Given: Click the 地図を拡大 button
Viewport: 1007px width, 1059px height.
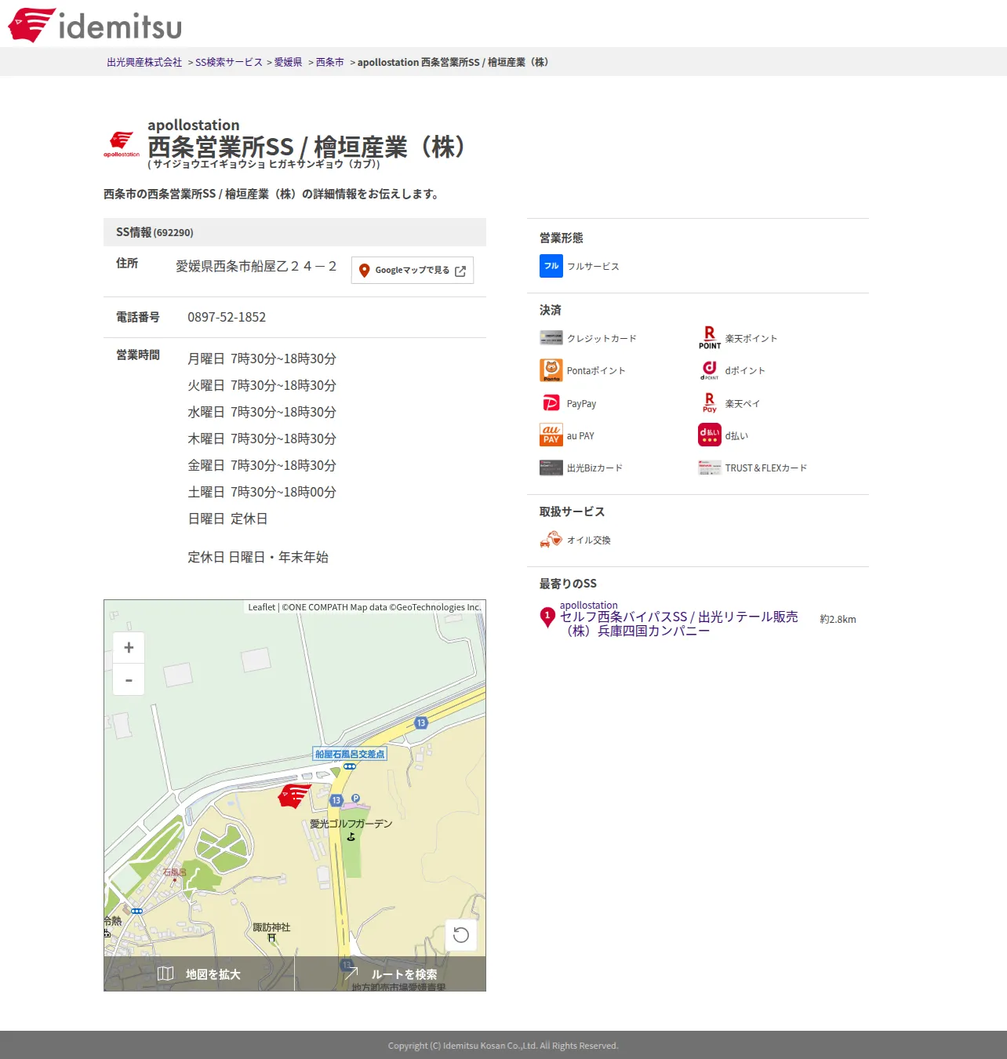Looking at the screenshot, I should [x=199, y=974].
